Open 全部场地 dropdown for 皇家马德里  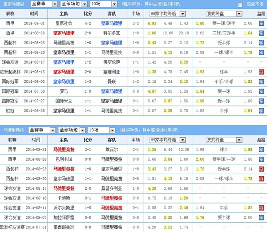74,4
